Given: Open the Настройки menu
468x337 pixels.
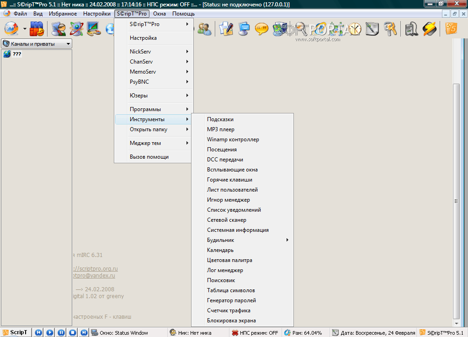Looking at the screenshot, I should click(97, 14).
